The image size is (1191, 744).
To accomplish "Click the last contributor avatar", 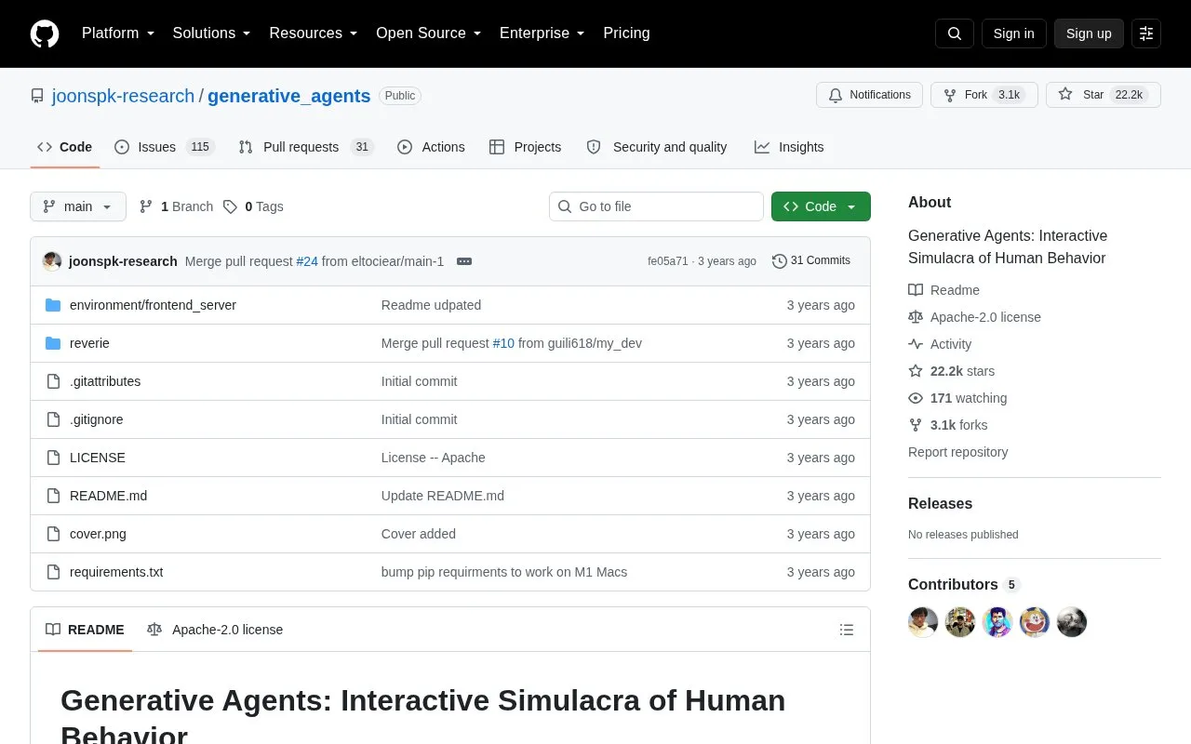I will tap(1072, 622).
